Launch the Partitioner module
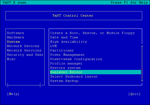The height and width of the screenshot is (105, 150). tap(62, 50)
